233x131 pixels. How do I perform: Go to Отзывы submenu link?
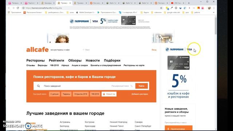[x=31, y=65]
